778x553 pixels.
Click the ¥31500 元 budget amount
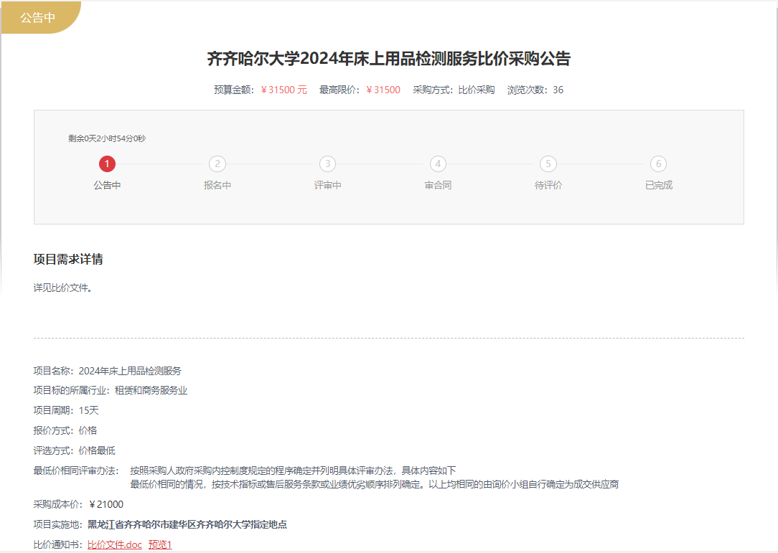pyautogui.click(x=283, y=90)
